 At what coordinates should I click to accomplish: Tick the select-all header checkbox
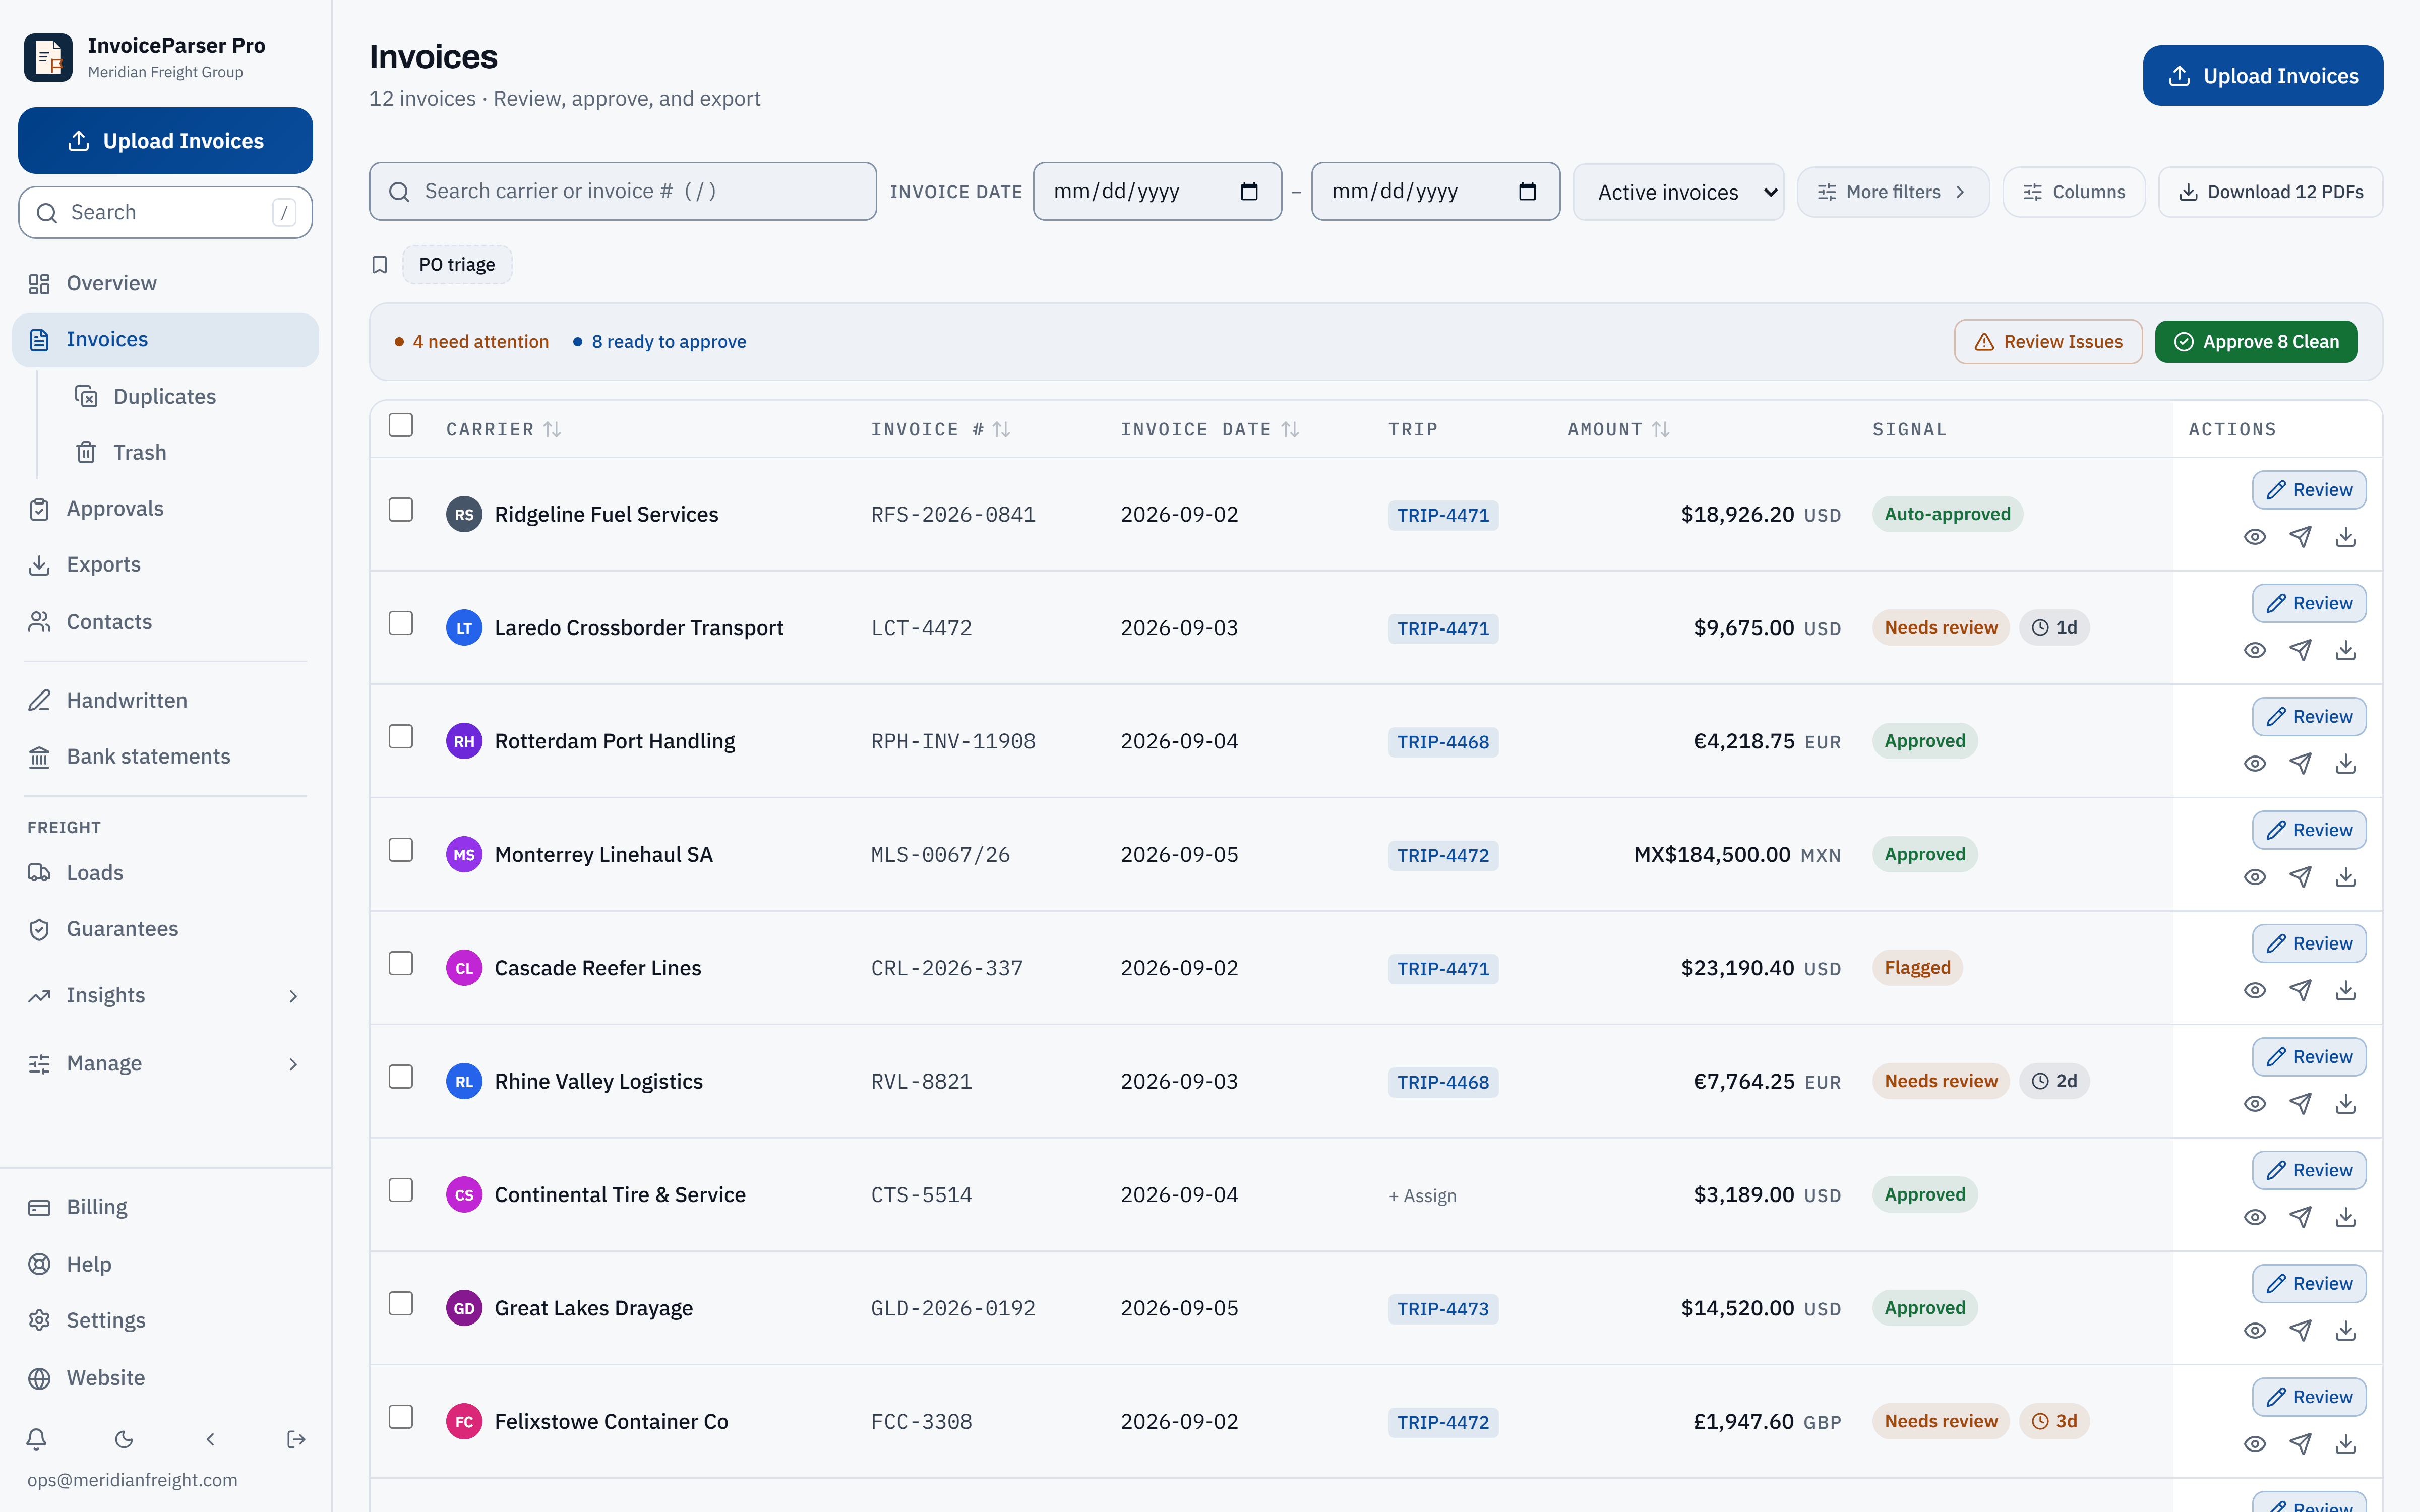click(401, 425)
